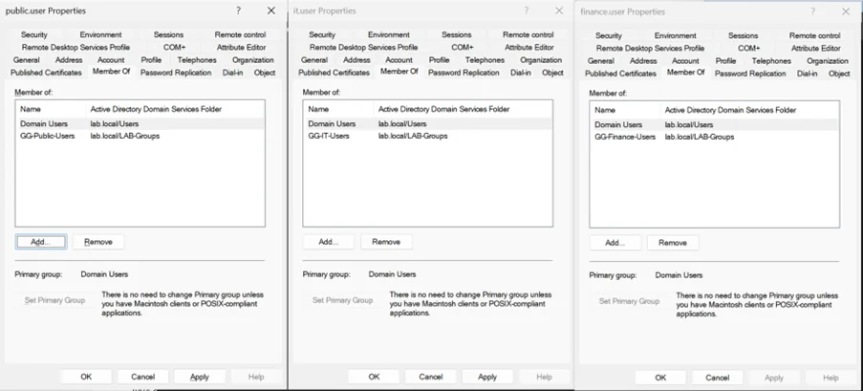Close the finance.user Properties window
This screenshot has height=391, width=863.
click(x=846, y=11)
